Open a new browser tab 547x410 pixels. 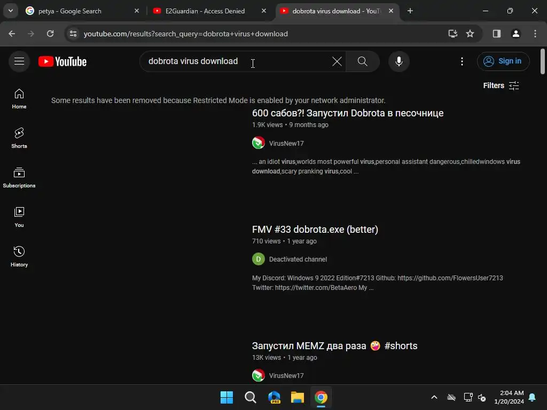pyautogui.click(x=410, y=11)
